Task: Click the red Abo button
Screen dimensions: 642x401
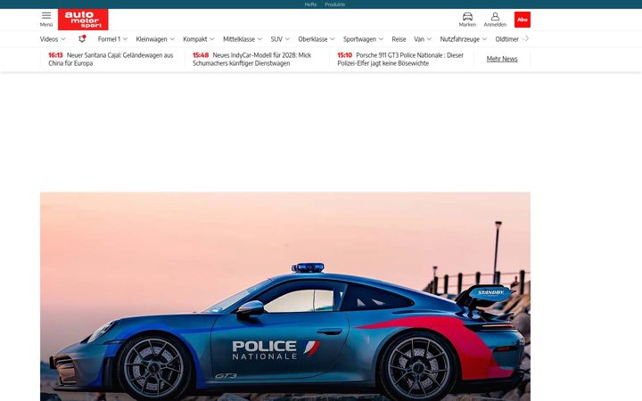Action: point(522,20)
